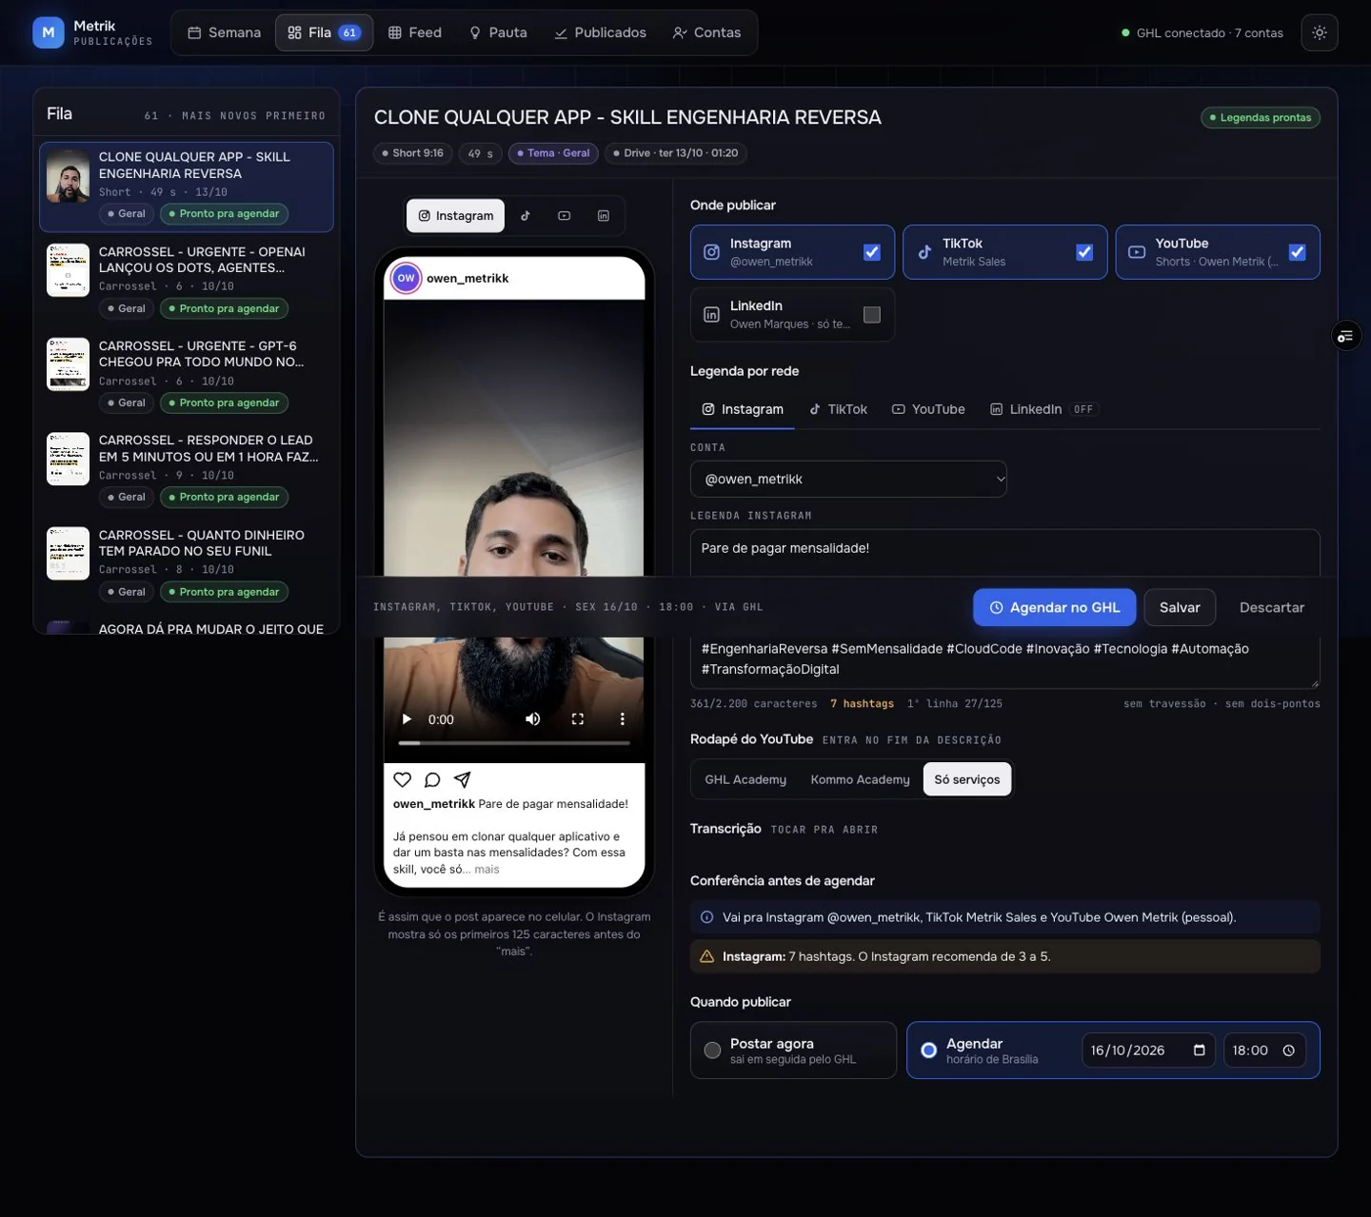Open the video more-options menu
The image size is (1371, 1217).
tap(623, 719)
